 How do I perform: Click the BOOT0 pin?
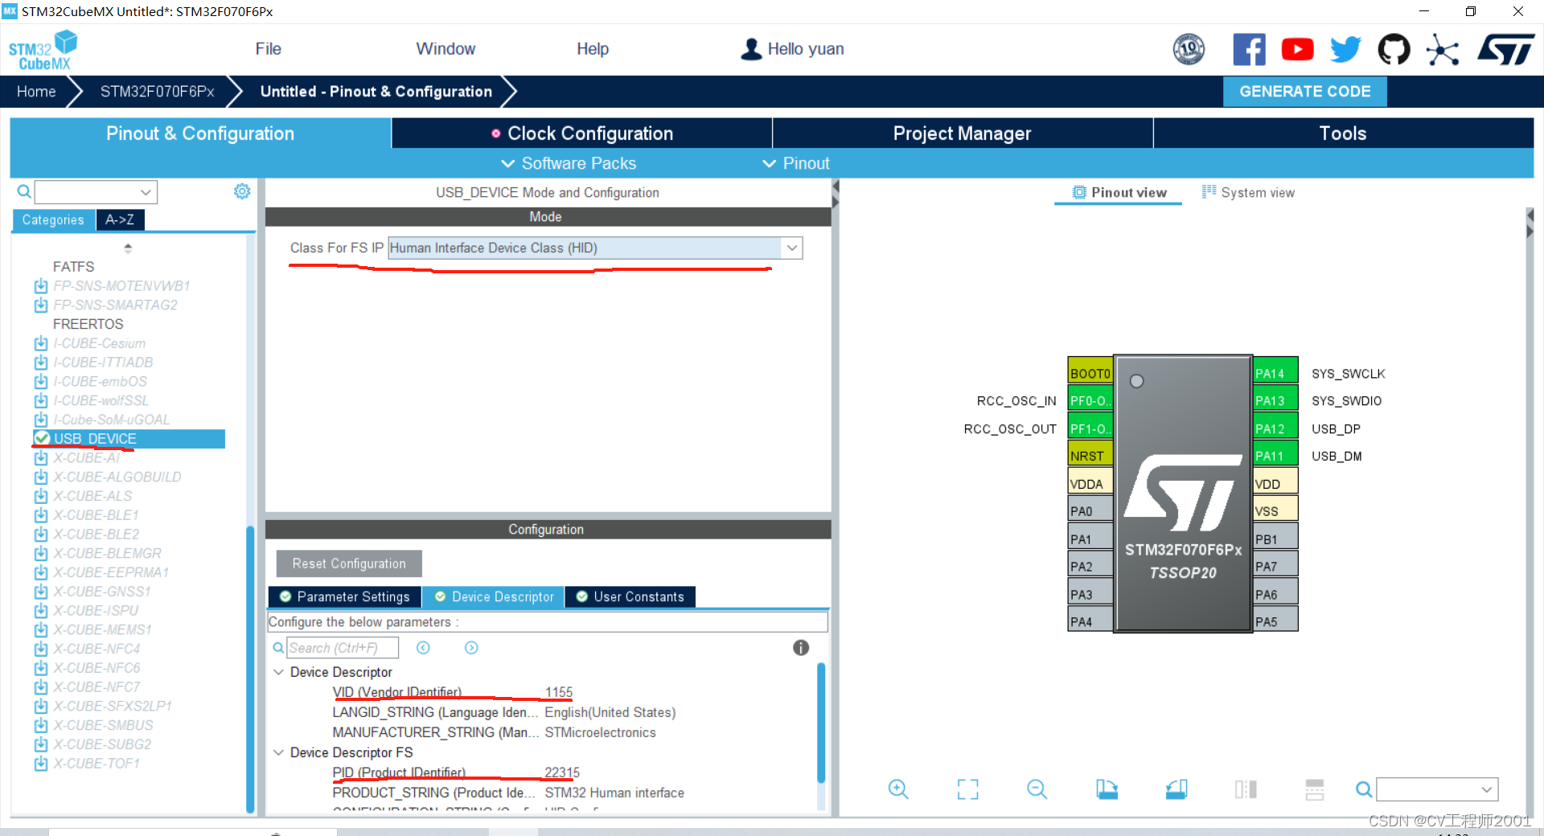tap(1090, 371)
